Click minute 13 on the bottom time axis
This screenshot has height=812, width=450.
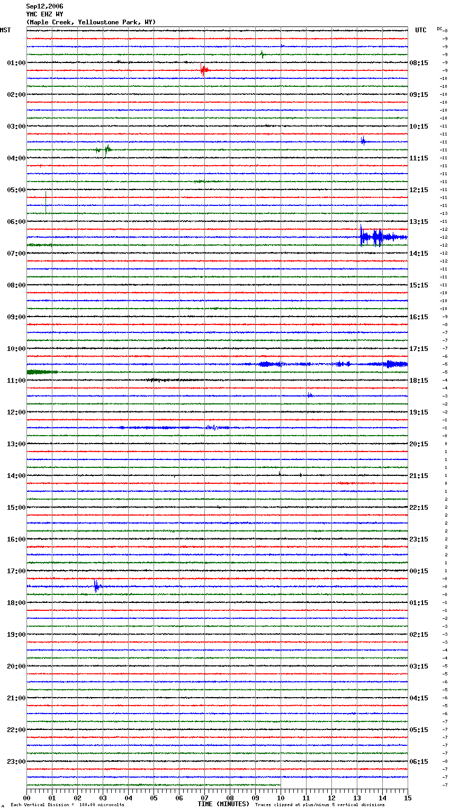click(x=357, y=798)
